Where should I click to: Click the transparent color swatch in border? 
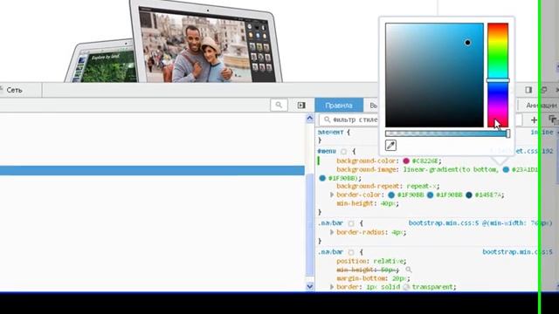[406, 287]
